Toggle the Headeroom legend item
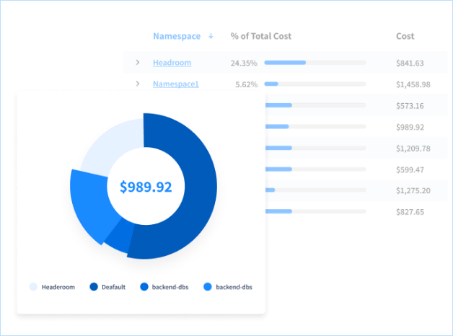Viewport: 453px width, 336px height. click(58, 287)
